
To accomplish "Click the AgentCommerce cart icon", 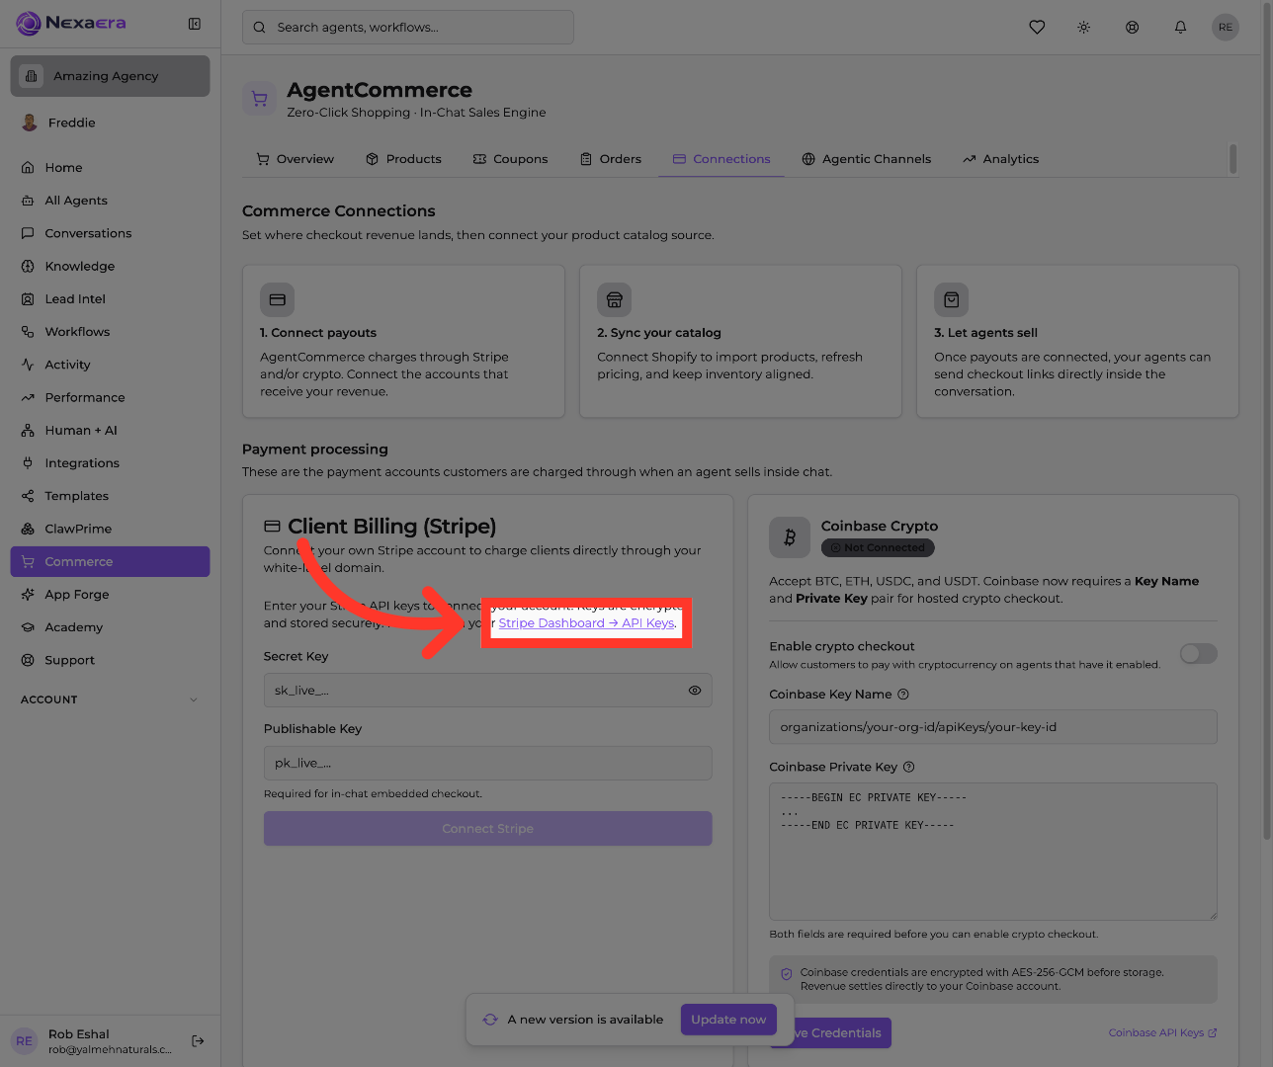I will 259,99.
